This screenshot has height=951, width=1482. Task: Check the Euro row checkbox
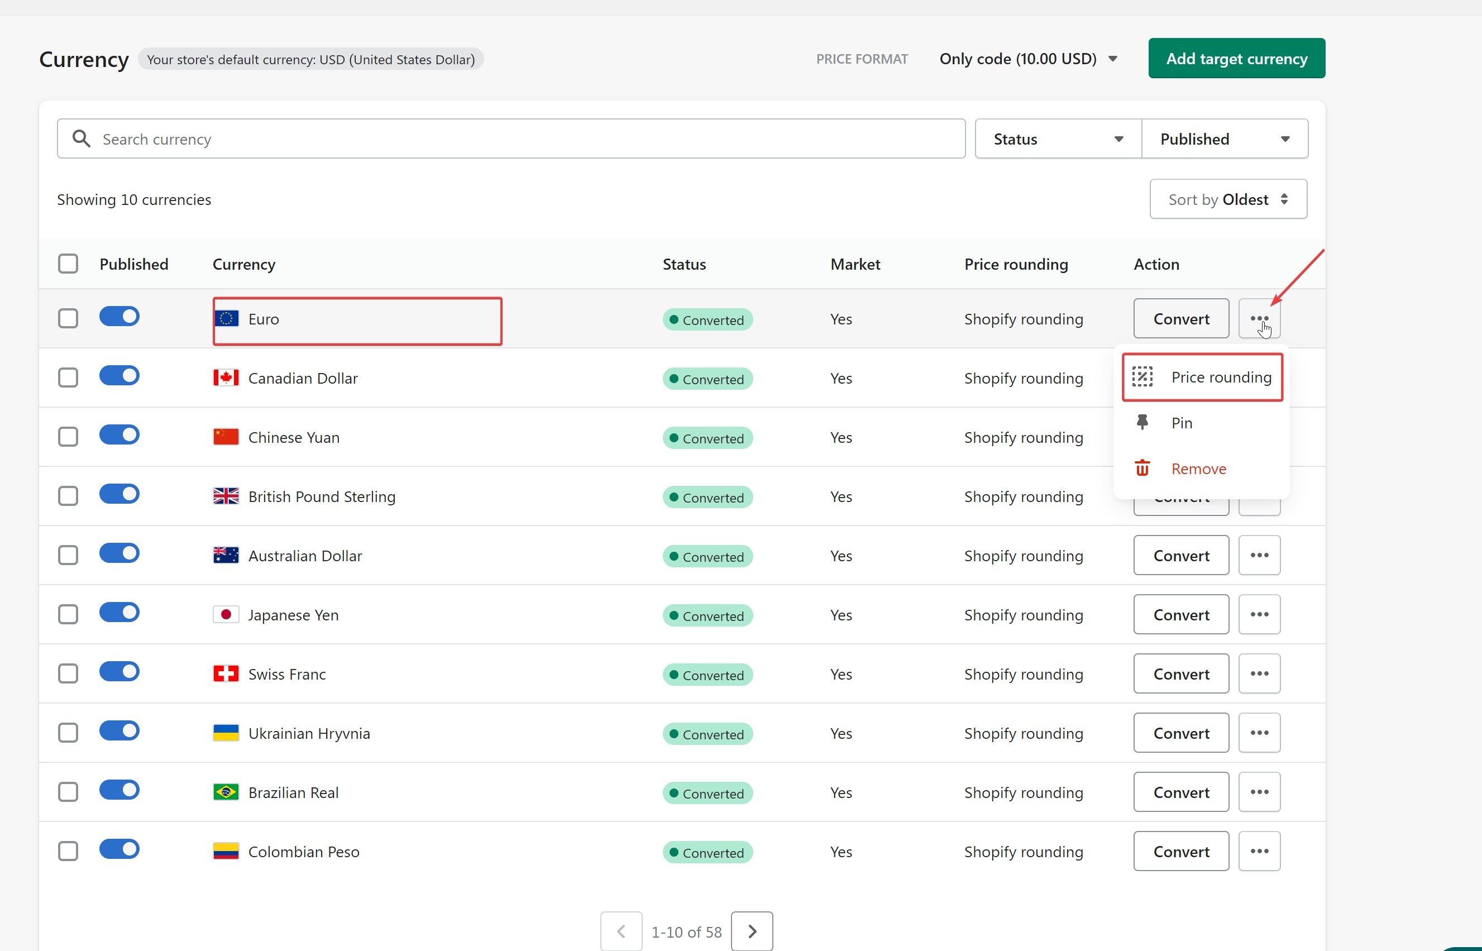pos(68,319)
